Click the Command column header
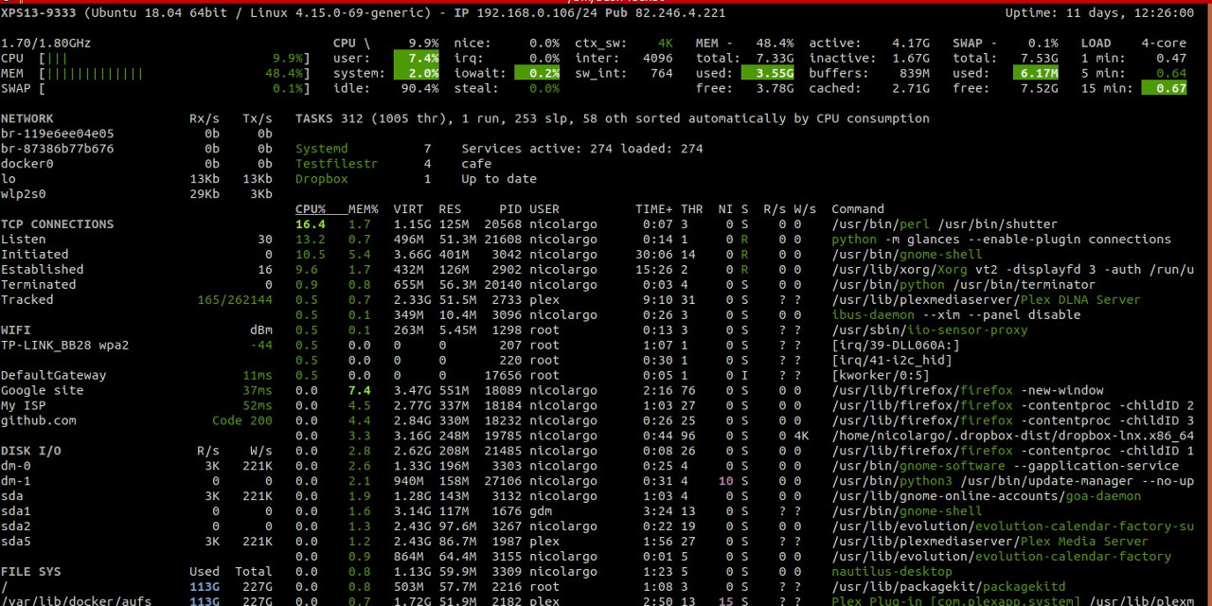 858,209
